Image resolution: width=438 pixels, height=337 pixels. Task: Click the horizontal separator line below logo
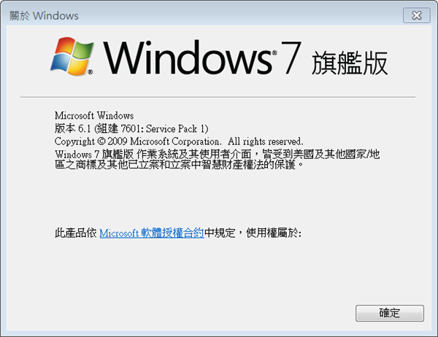pyautogui.click(x=218, y=97)
